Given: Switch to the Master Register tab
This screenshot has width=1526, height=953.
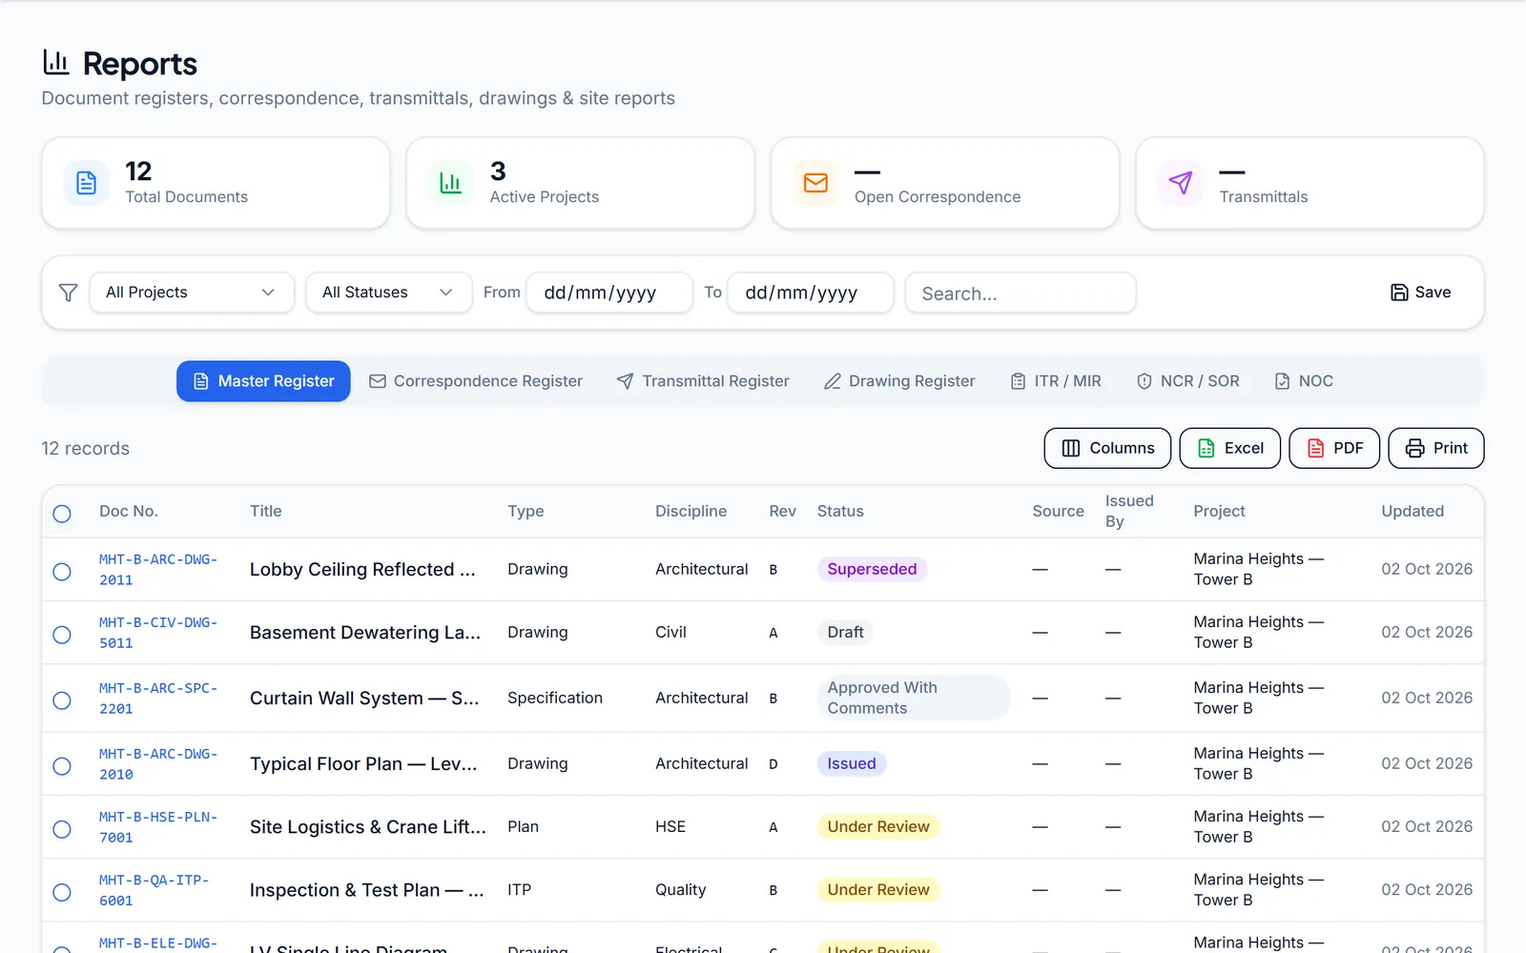Looking at the screenshot, I should pos(263,381).
